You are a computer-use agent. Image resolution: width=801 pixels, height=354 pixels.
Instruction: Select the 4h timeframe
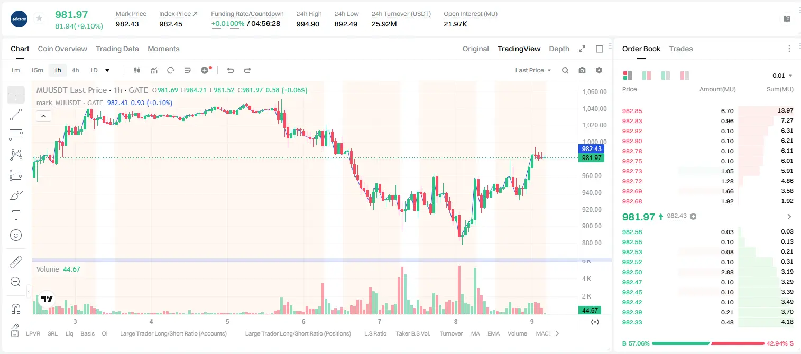[x=75, y=70]
